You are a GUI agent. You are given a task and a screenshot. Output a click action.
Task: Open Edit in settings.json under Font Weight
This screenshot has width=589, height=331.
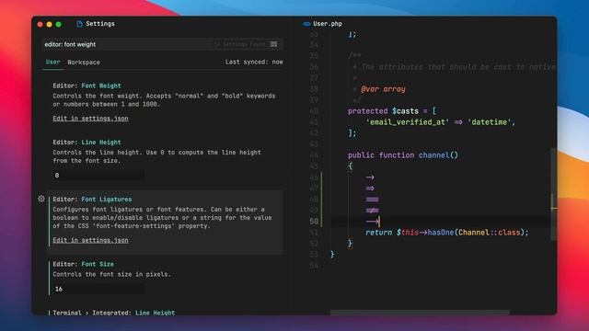coord(90,119)
